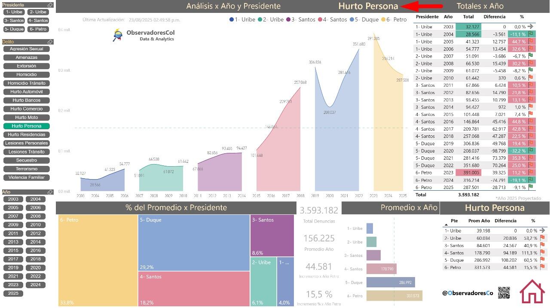The width and height of the screenshot is (550, 308).
Task: Choose Violencia Familiar from the Delito list
Action: point(27,177)
